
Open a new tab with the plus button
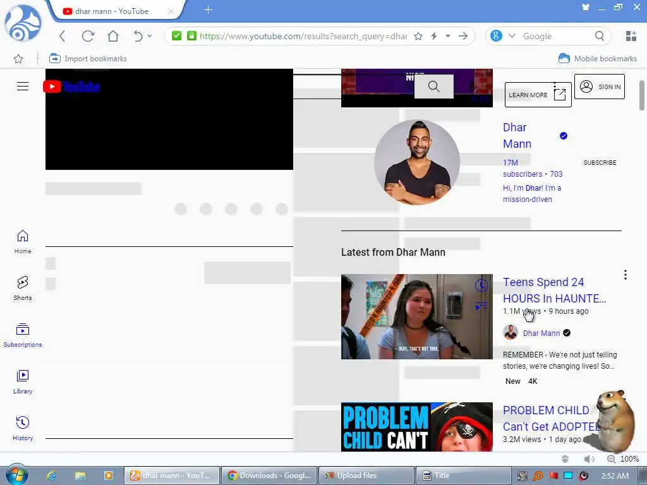[x=208, y=10]
